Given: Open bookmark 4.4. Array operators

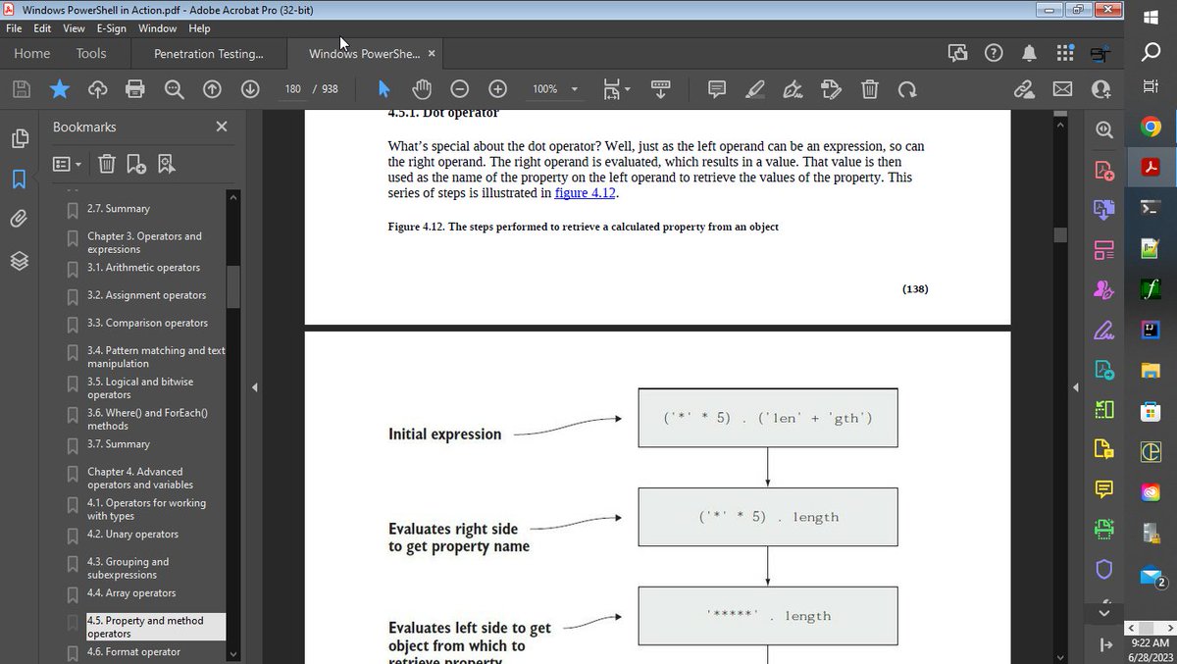Looking at the screenshot, I should tap(131, 593).
